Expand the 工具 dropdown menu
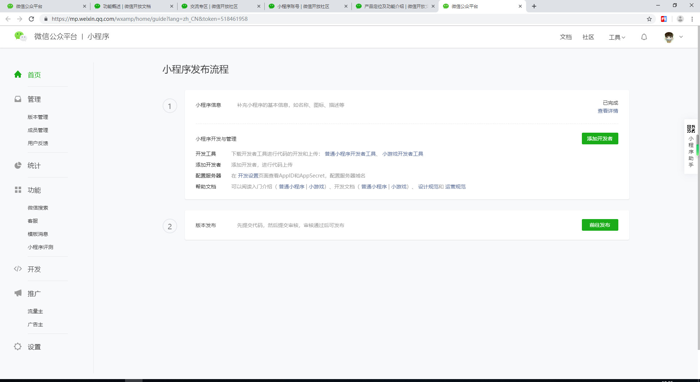This screenshot has width=700, height=382. coord(617,37)
